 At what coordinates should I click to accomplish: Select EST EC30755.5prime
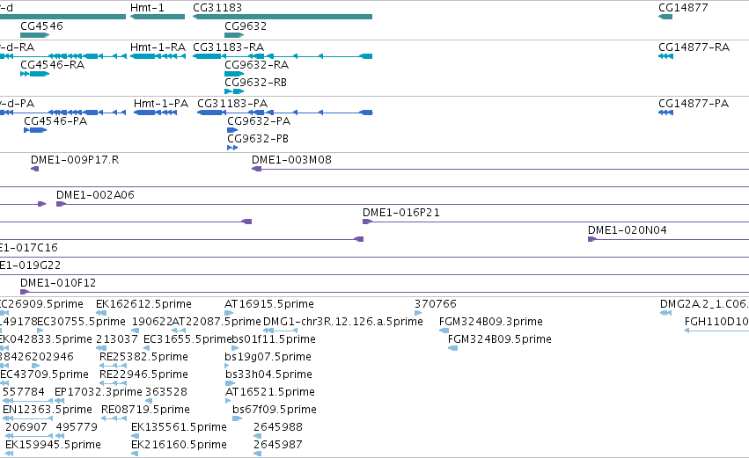[81, 322]
